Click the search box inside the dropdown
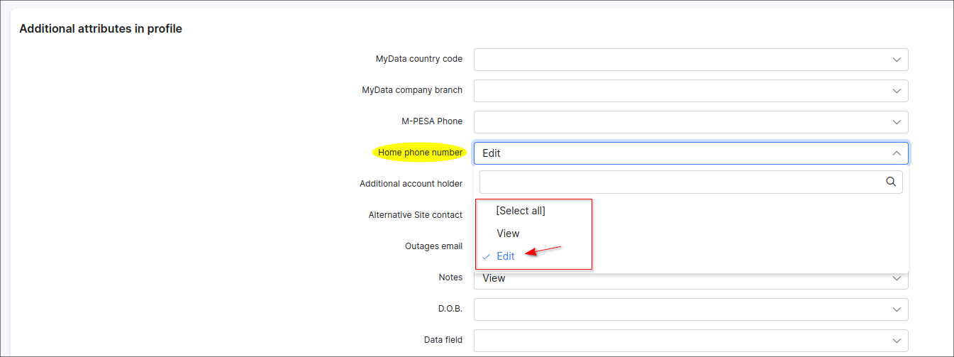954x357 pixels. pos(691,182)
